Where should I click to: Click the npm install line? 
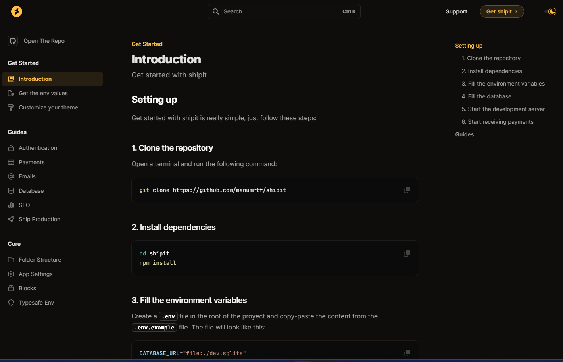click(158, 263)
